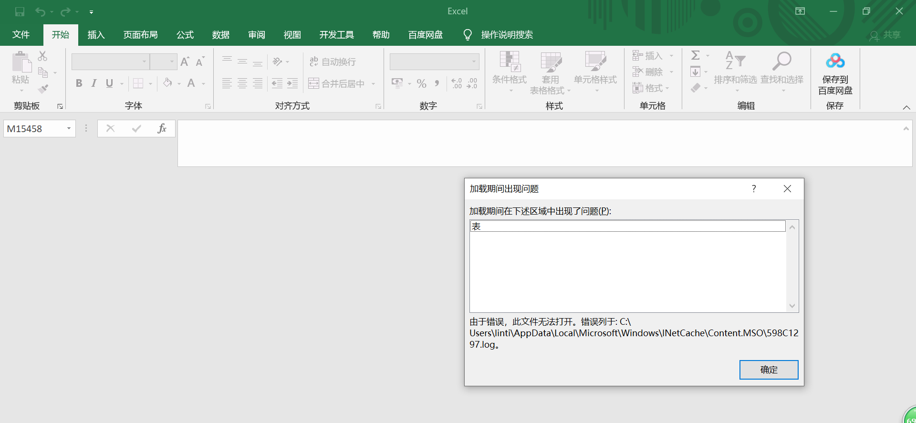Click the Sort and Filter icon
This screenshot has width=916, height=423.
[735, 62]
